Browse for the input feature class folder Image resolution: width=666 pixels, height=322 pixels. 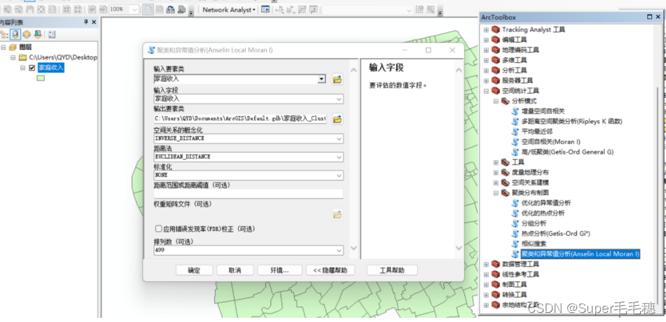click(338, 79)
